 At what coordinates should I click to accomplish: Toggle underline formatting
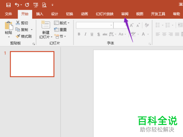pos(92,34)
